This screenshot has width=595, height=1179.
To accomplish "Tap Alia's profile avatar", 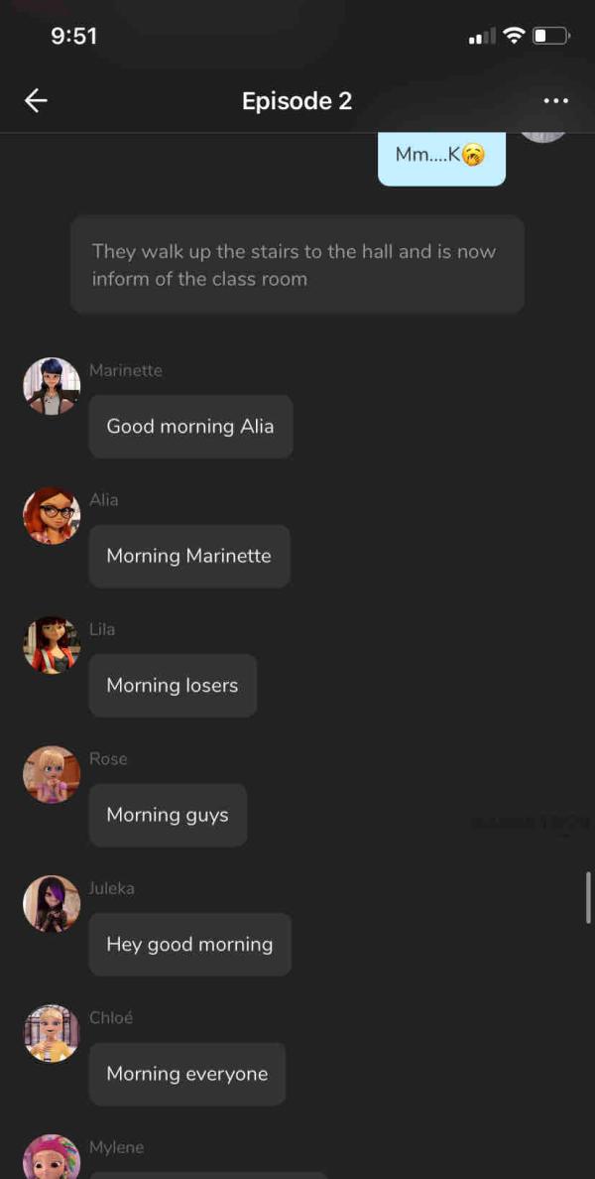I will click(52, 515).
